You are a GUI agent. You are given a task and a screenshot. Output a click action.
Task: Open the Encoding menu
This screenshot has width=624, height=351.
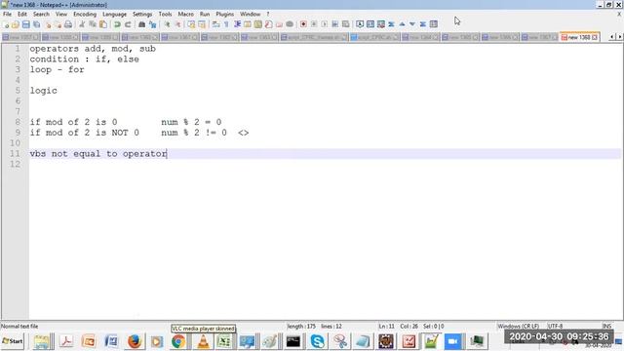click(85, 14)
